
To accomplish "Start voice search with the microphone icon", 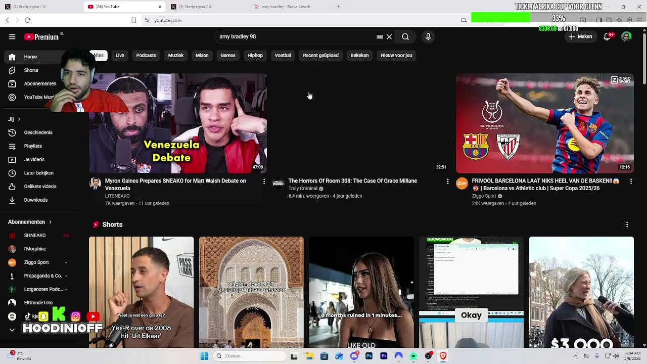I will [x=428, y=37].
